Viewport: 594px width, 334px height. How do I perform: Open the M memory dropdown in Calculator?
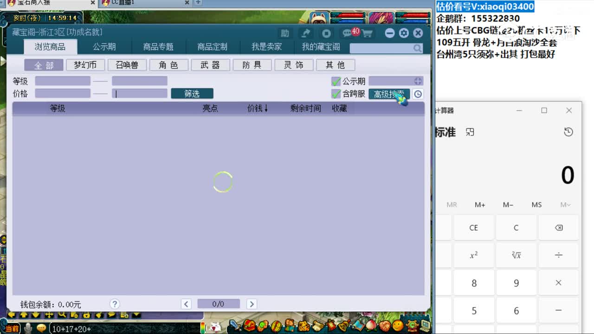(565, 205)
